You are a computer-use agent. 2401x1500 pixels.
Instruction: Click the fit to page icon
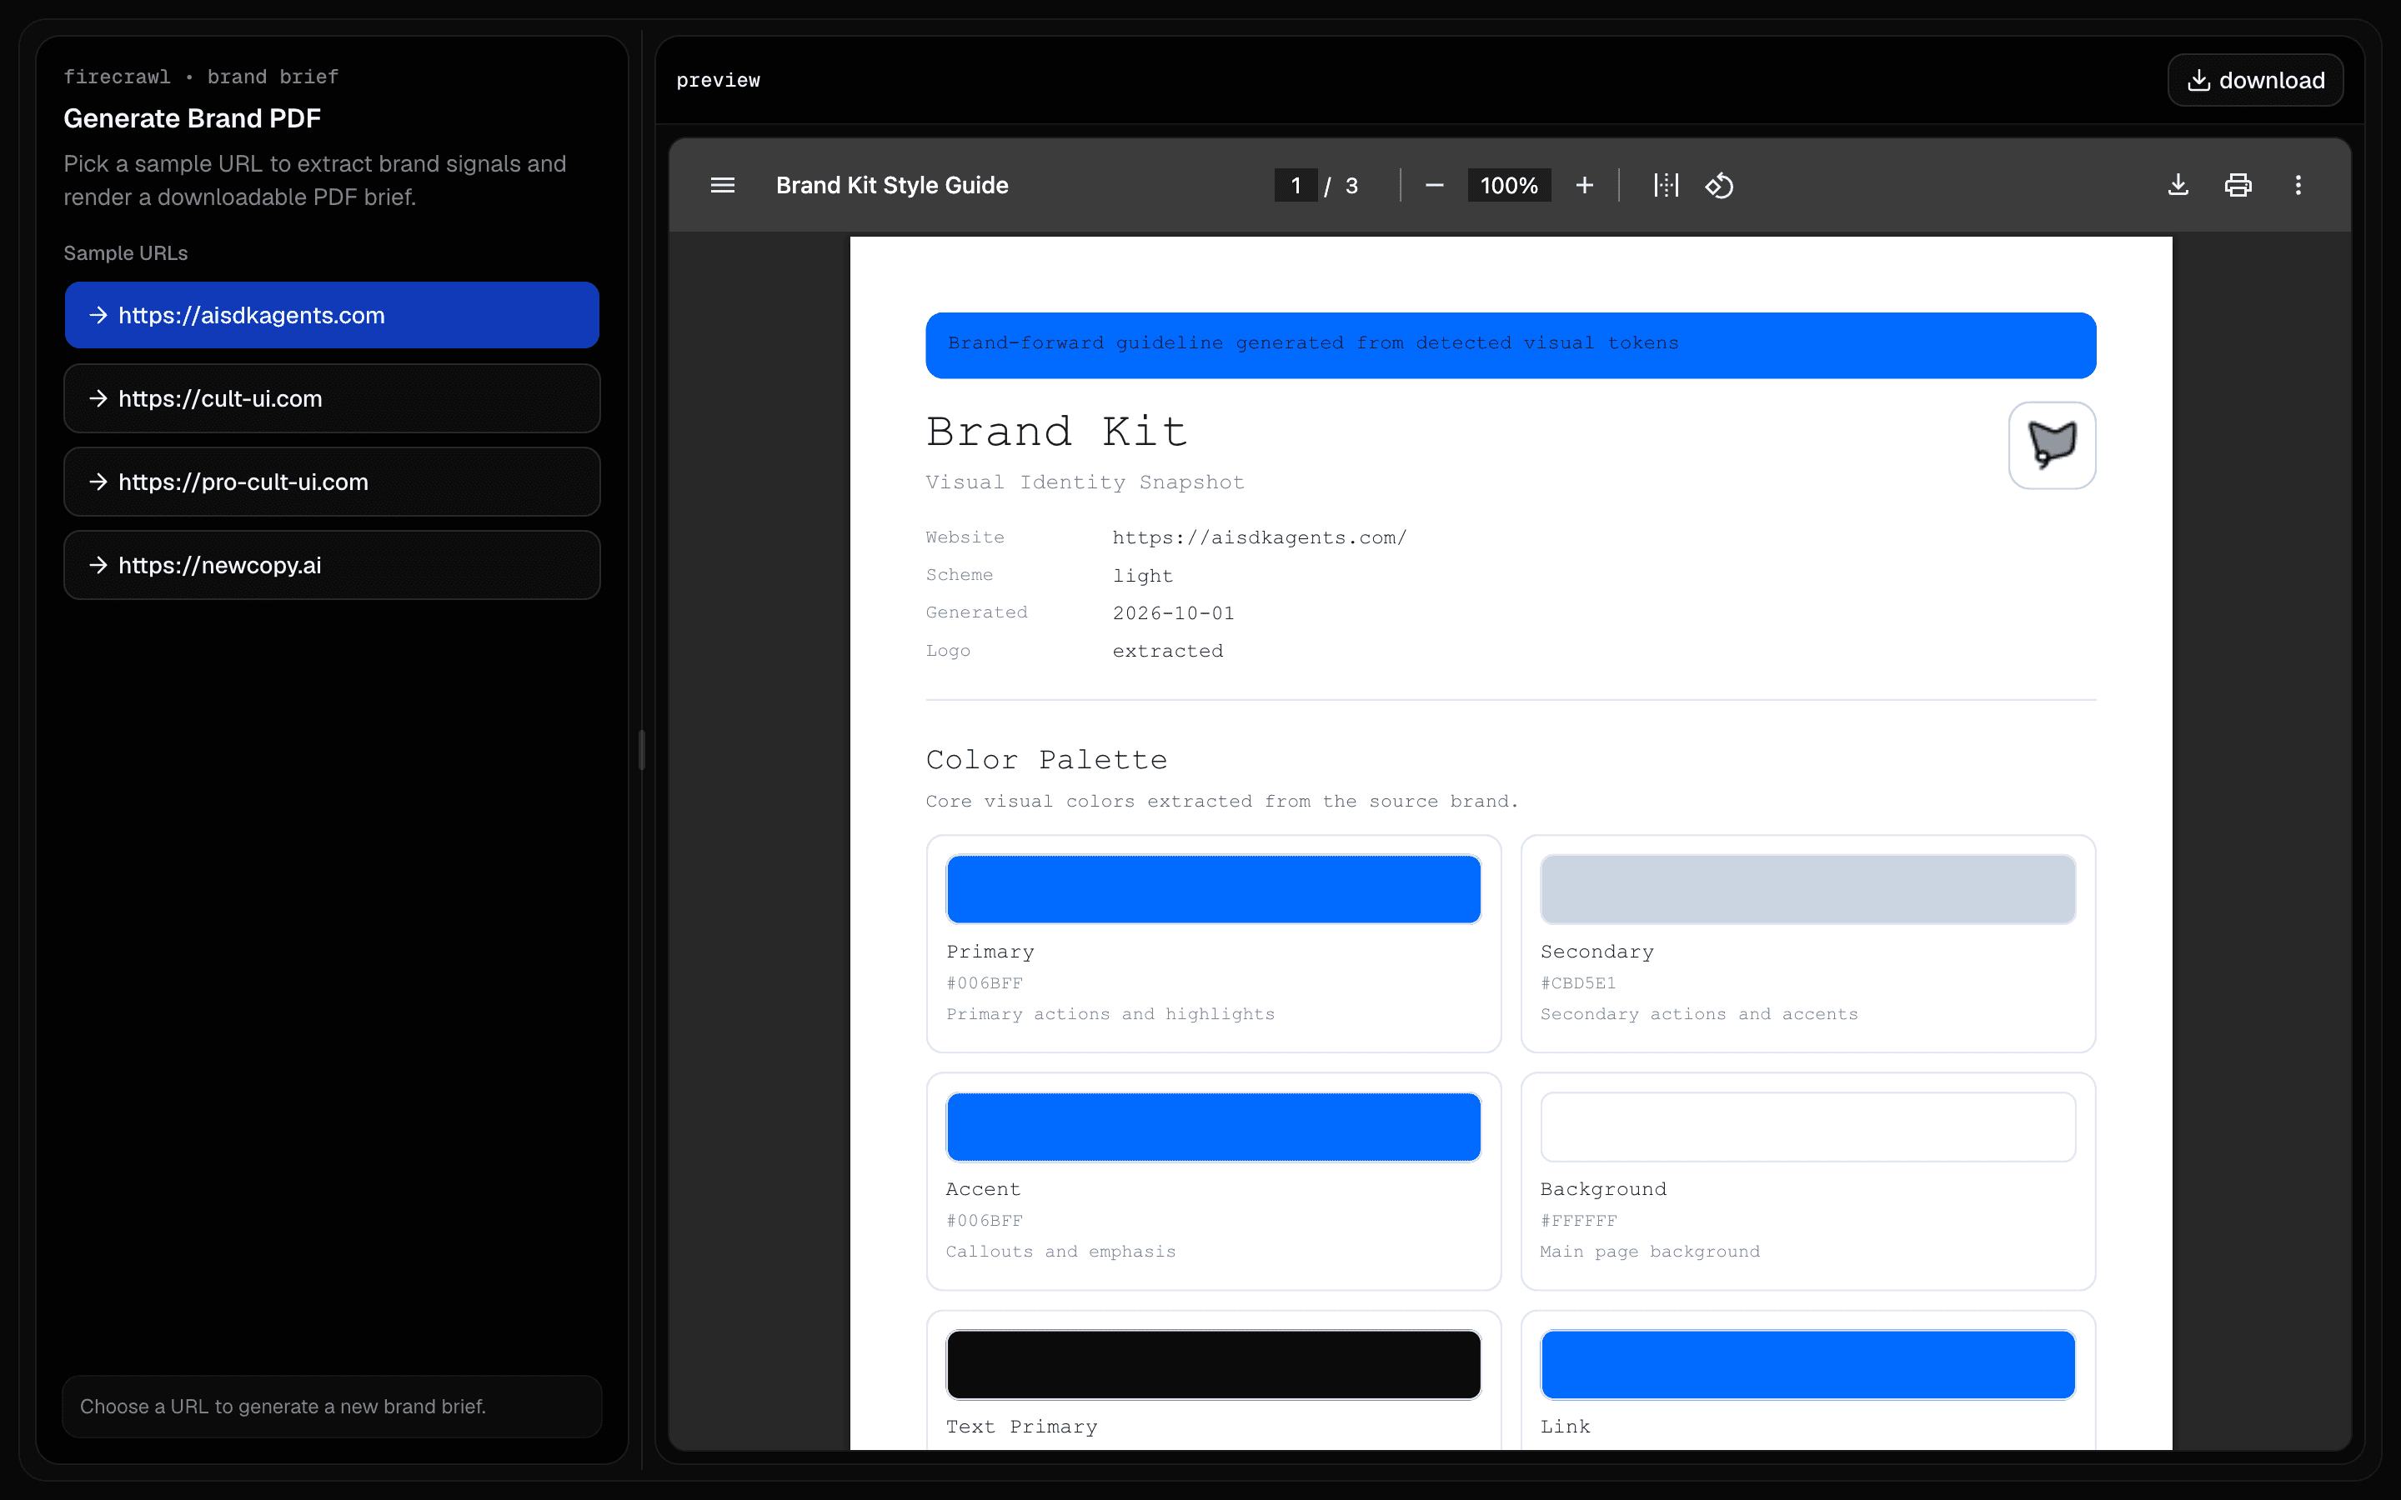(1666, 186)
